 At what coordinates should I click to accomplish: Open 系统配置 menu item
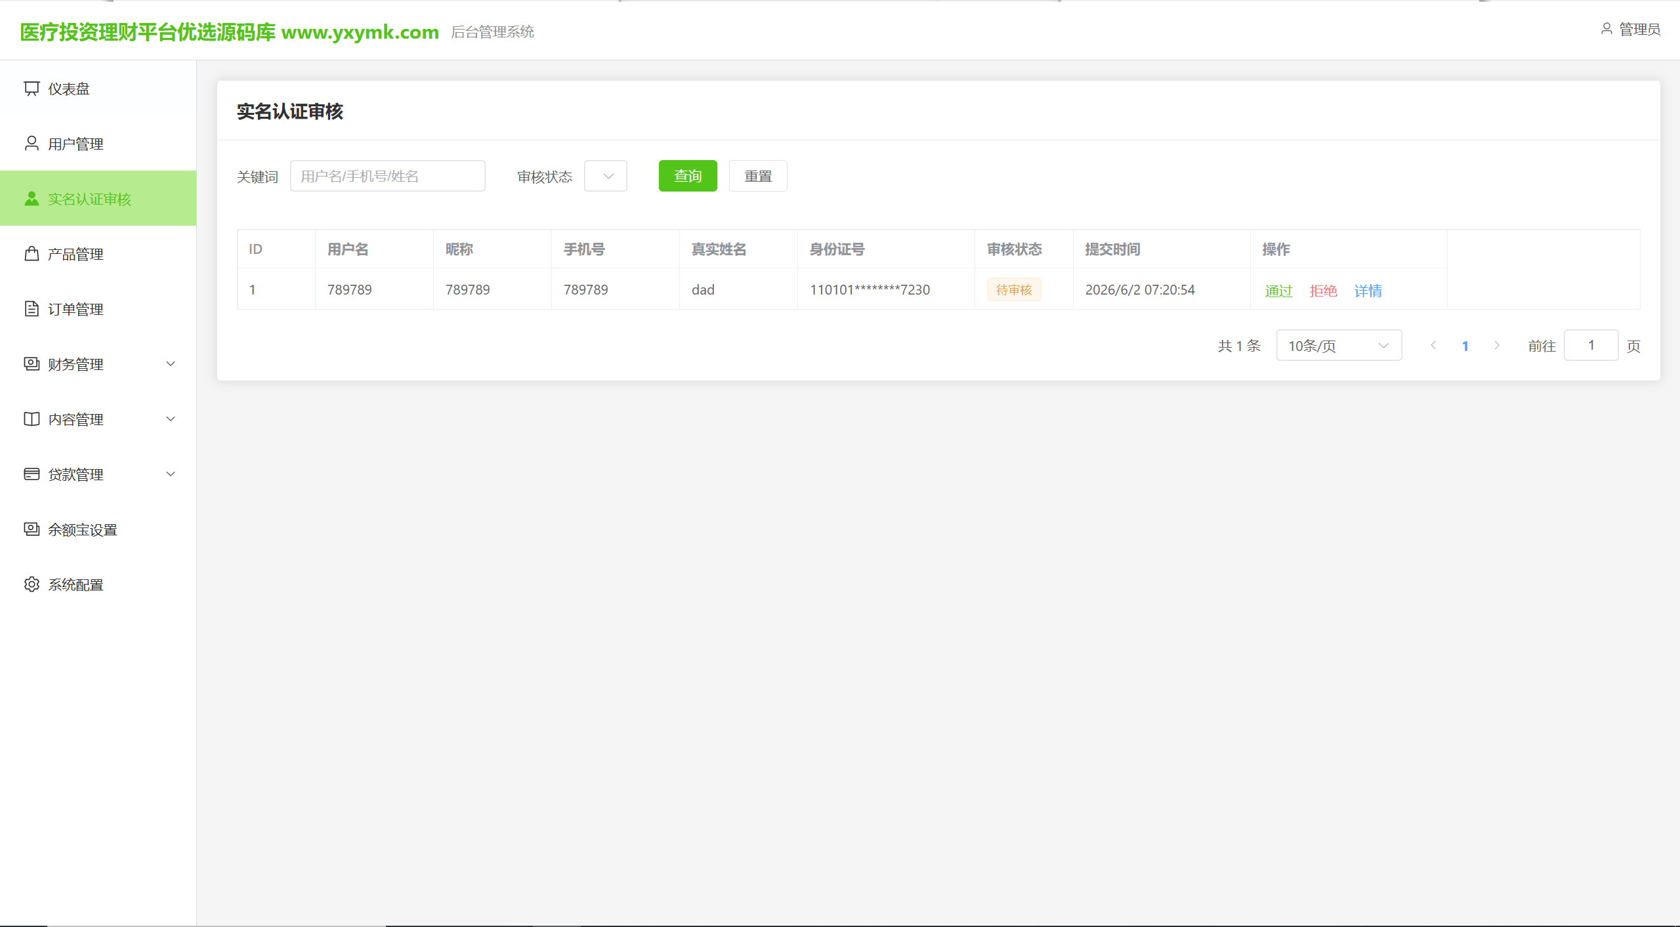point(98,585)
